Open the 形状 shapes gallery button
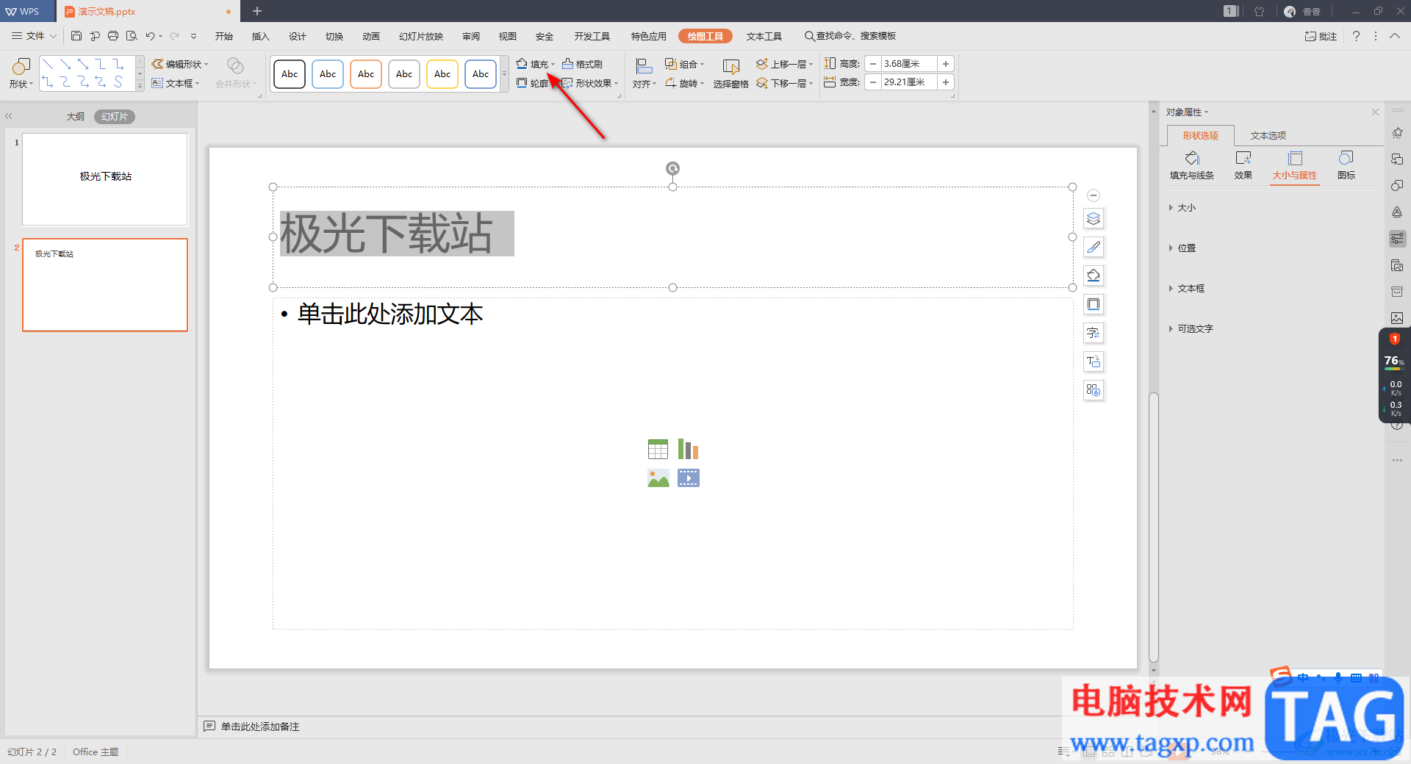 click(x=21, y=73)
